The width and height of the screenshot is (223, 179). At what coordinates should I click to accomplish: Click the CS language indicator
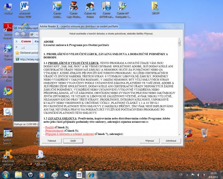coord(181,175)
